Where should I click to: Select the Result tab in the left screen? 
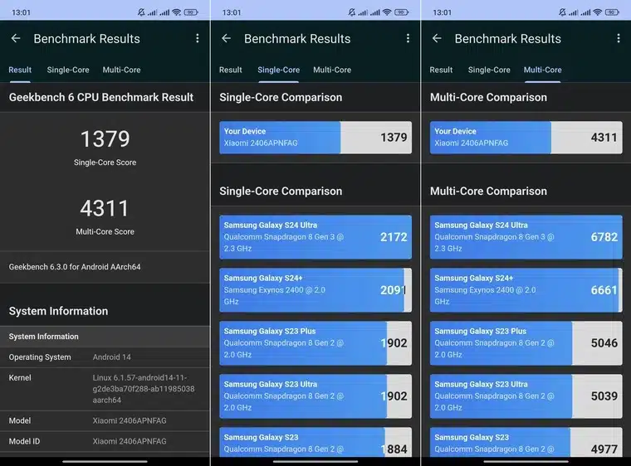click(20, 70)
